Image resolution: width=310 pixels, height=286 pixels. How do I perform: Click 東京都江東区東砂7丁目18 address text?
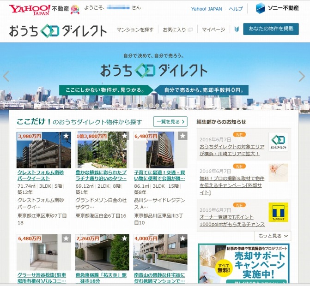[42, 219]
